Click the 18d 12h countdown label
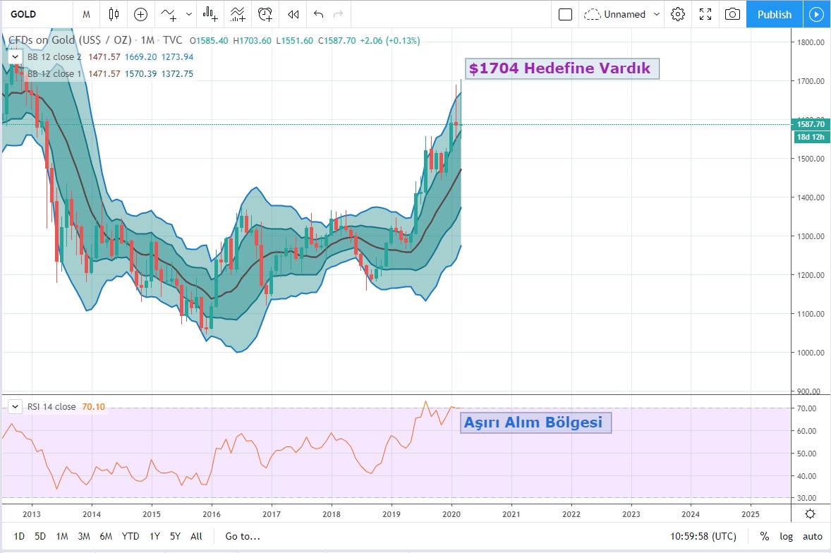The image size is (831, 553). [811, 137]
